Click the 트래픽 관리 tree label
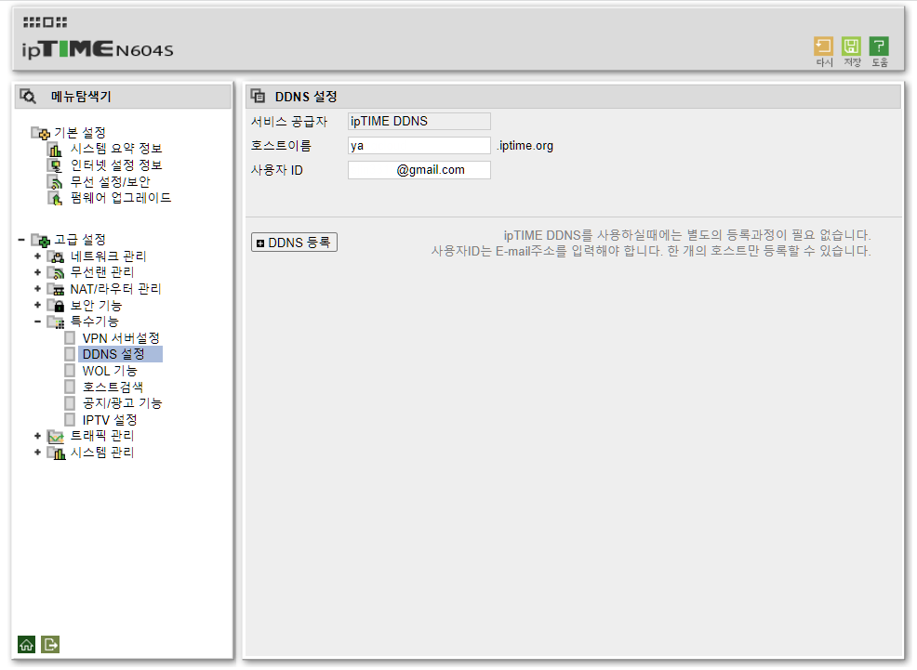Image resolution: width=917 pixels, height=670 pixels. tap(101, 436)
